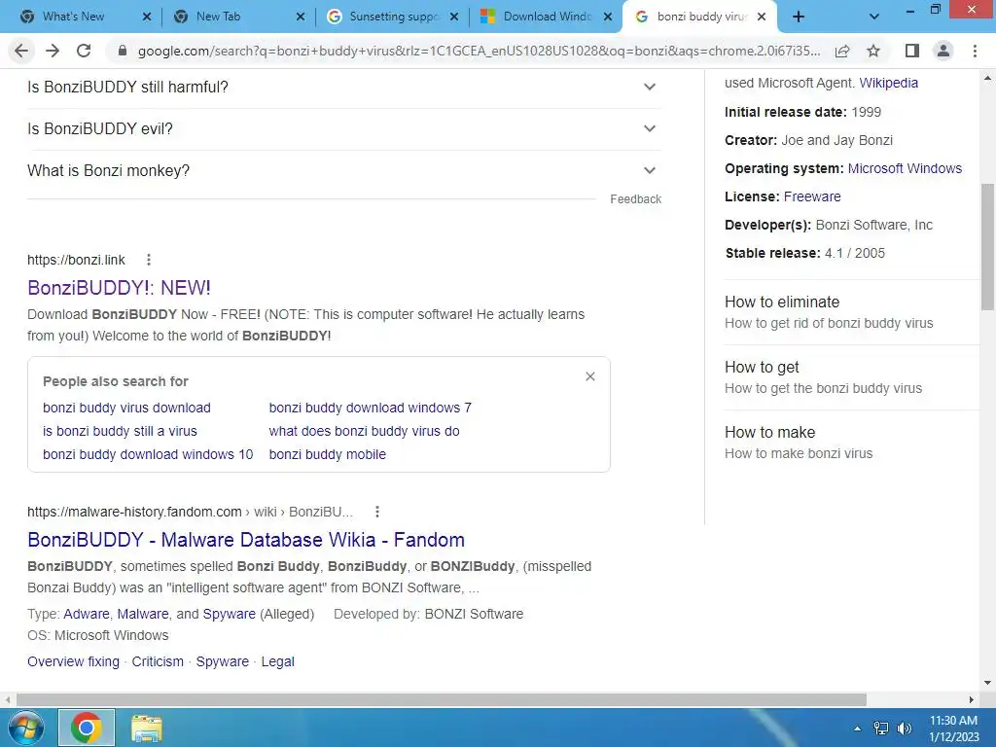
Task: Open a new tab with plus button
Action: point(799,18)
